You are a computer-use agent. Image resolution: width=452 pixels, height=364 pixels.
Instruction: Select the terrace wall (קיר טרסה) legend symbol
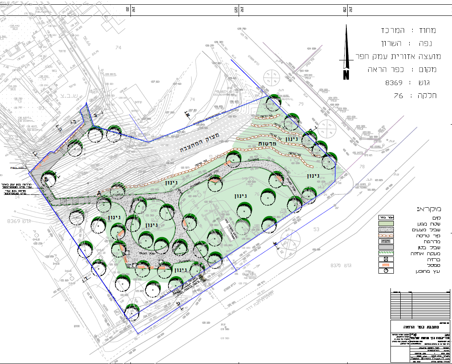(x=387, y=235)
